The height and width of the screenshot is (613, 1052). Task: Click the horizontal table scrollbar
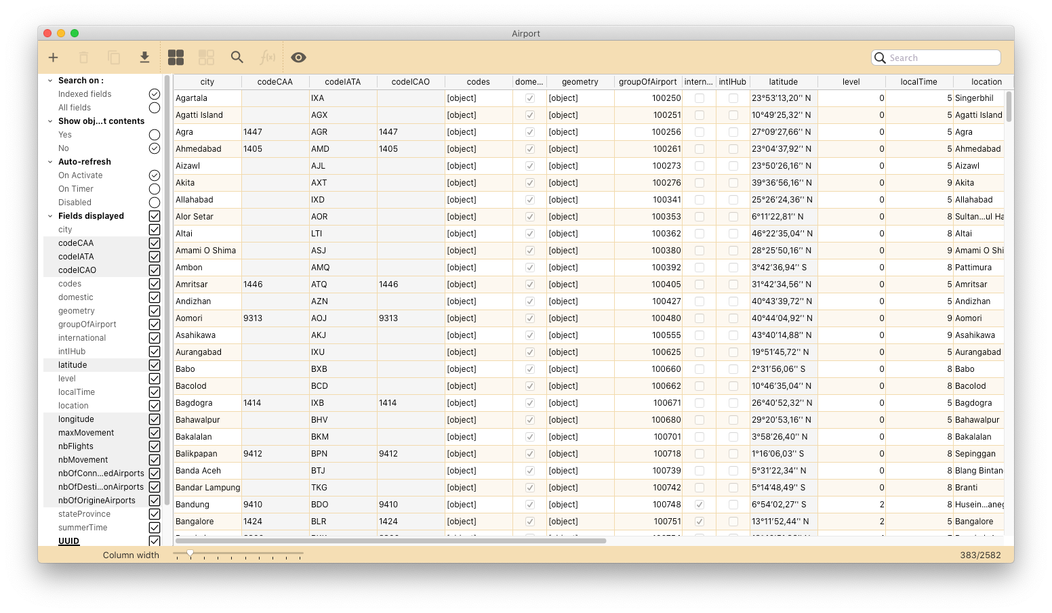point(390,541)
